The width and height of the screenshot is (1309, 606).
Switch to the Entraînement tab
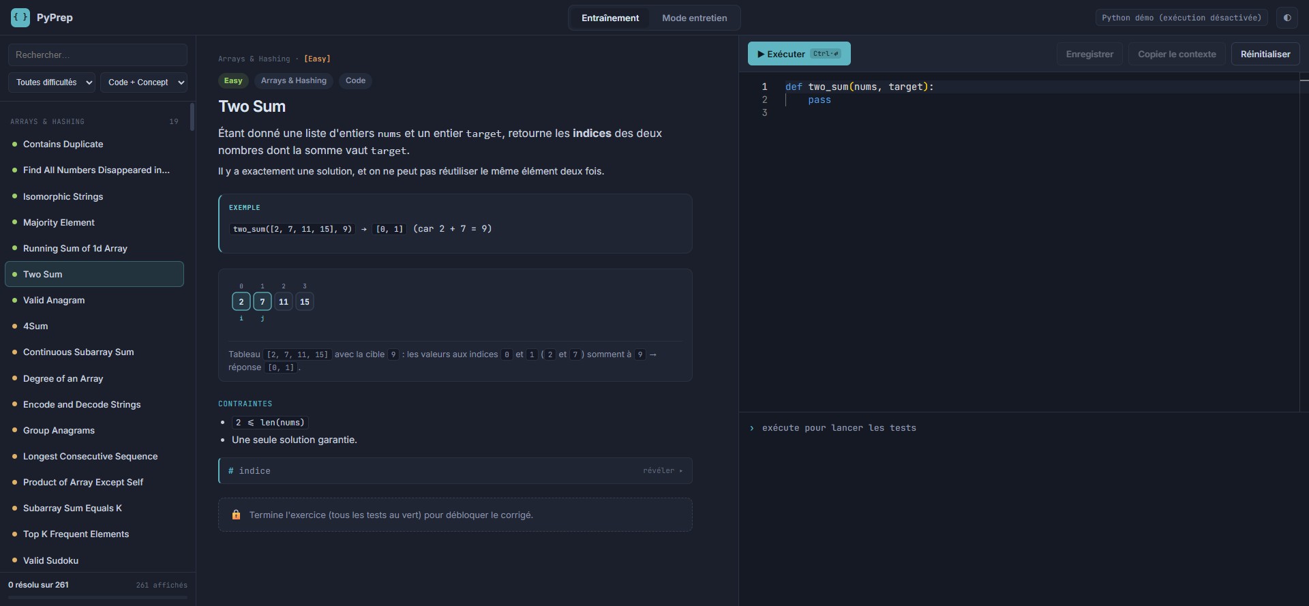[x=610, y=18]
